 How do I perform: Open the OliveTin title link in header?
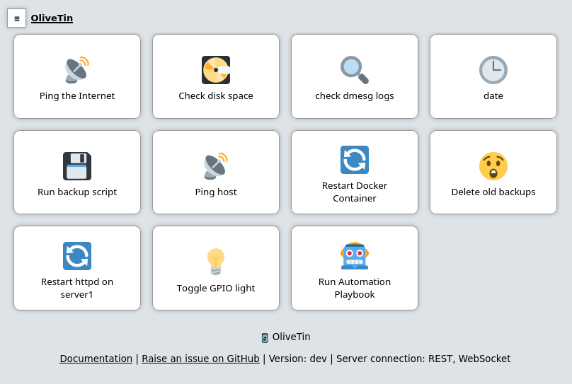pyautogui.click(x=52, y=18)
